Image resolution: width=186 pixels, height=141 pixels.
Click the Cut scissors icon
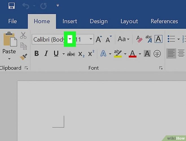tap(23, 36)
